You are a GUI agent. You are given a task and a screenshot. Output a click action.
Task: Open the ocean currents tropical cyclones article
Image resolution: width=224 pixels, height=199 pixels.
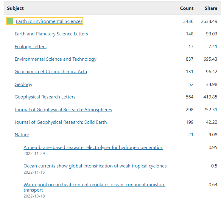[x=95, y=166]
